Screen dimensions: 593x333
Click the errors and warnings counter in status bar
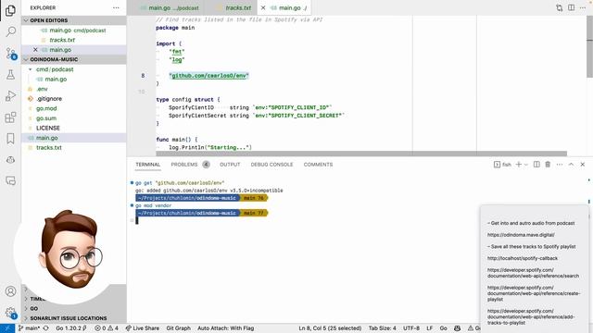tap(107, 328)
